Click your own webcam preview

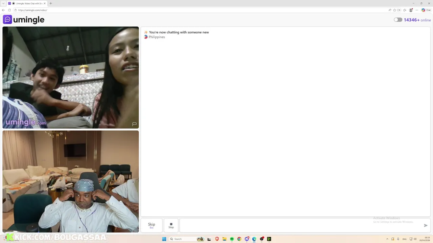click(71, 181)
